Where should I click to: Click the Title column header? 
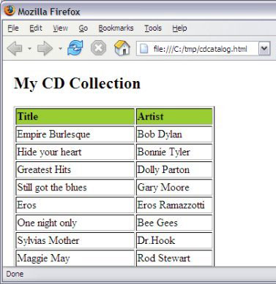(x=75, y=116)
